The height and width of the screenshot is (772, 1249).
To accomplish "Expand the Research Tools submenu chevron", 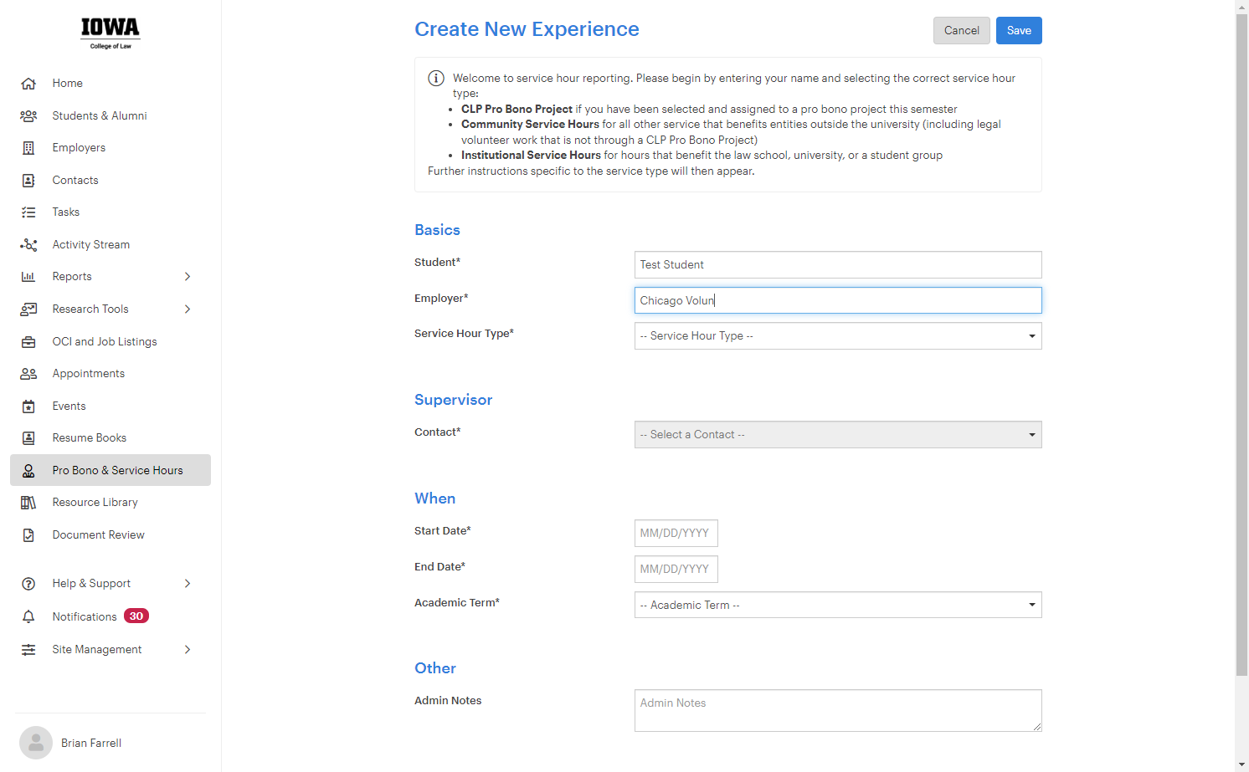I will pos(188,309).
